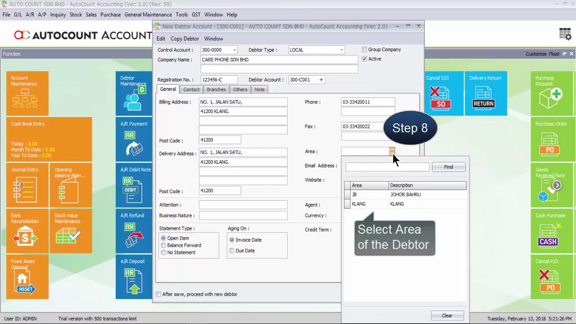
Task: Toggle the Area dropdown arrow
Action: pyautogui.click(x=392, y=151)
